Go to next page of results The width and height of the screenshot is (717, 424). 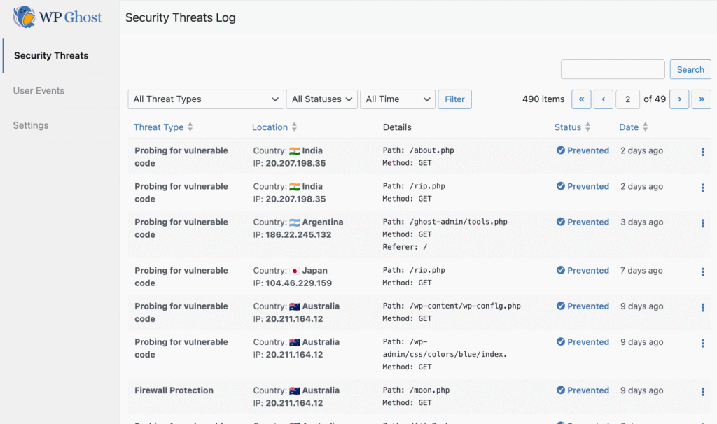(x=679, y=99)
